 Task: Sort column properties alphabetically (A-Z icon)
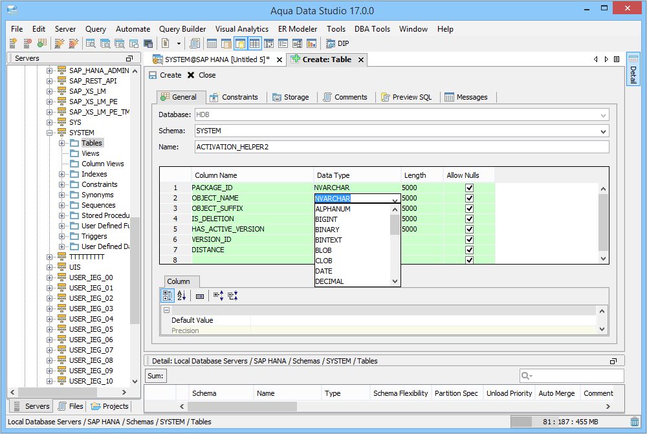[x=181, y=296]
